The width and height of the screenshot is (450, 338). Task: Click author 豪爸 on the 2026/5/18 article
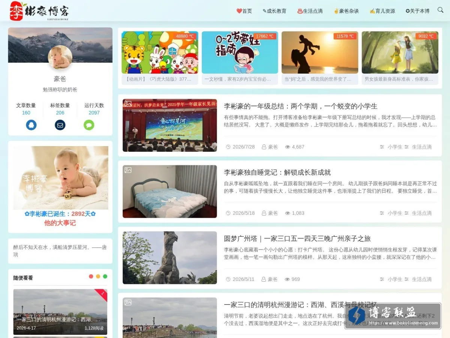[x=270, y=213]
